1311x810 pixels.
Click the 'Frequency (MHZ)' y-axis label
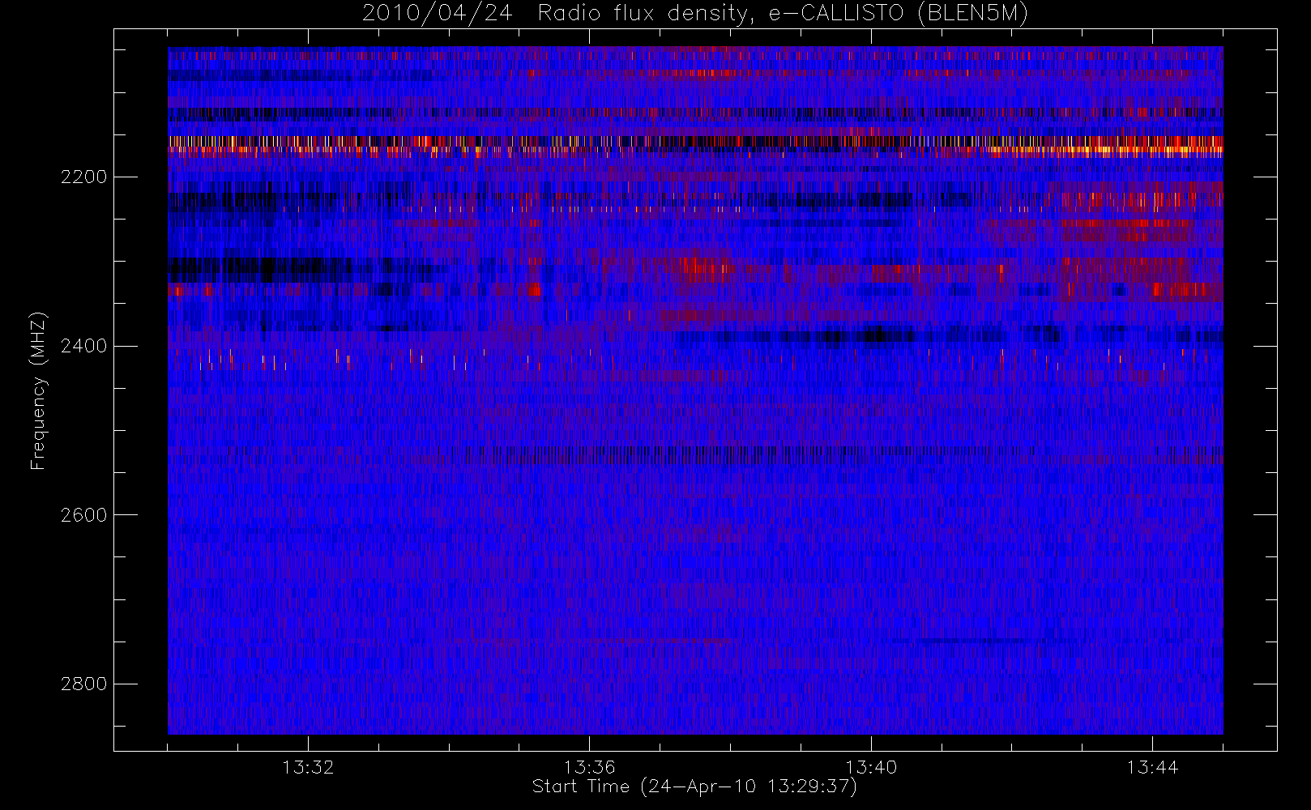(38, 391)
